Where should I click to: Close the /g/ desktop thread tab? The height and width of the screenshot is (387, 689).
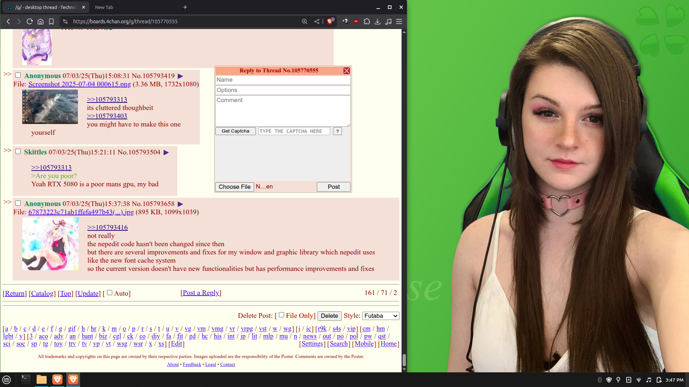point(84,7)
